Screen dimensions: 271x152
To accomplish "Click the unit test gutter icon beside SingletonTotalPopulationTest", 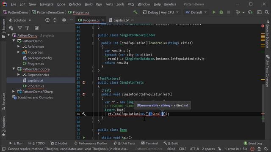I will pos(84,94).
